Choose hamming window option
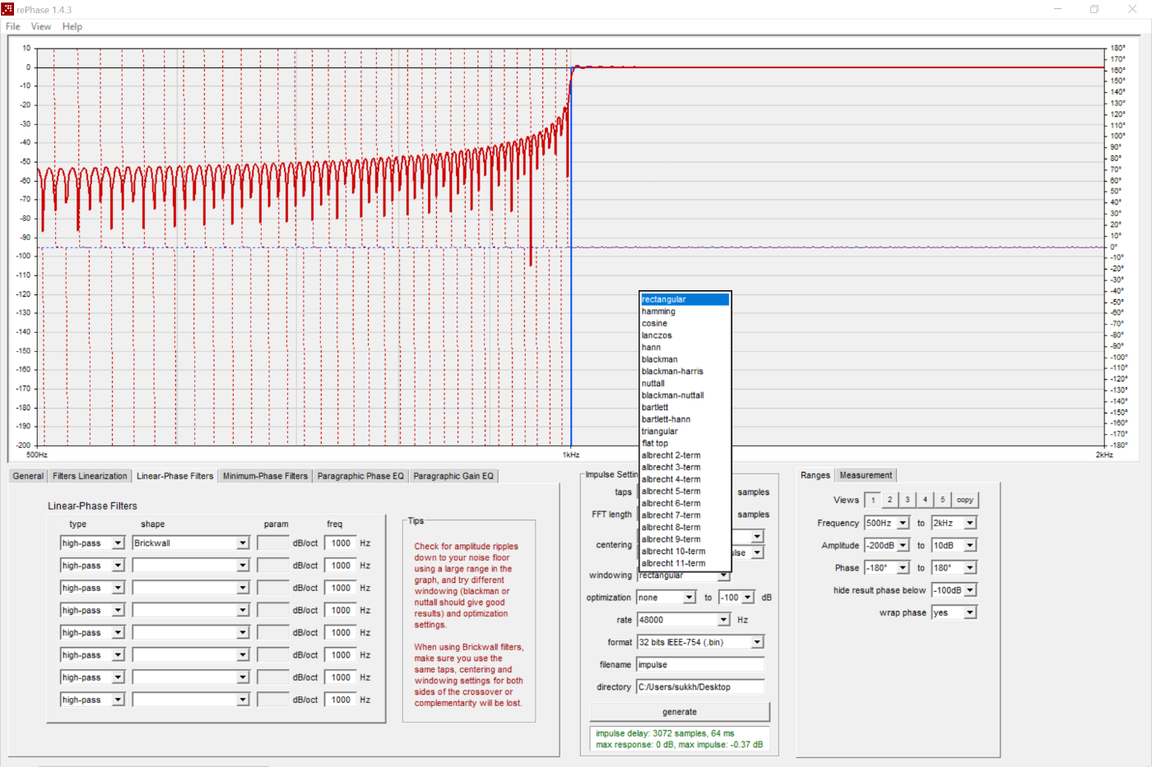 [658, 312]
